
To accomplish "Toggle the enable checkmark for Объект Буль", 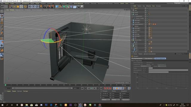I will pyautogui.click(x=147, y=40).
